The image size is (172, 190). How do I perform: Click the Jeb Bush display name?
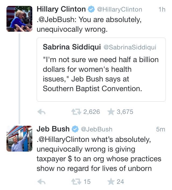point(53,129)
